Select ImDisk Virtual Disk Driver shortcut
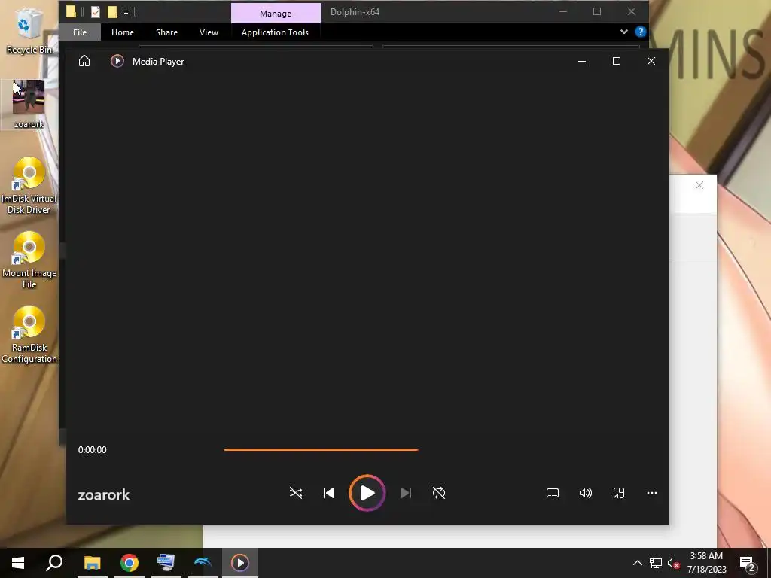This screenshot has width=771, height=578. pos(29,186)
